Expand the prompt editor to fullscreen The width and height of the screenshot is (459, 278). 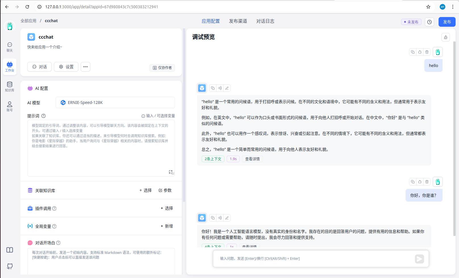click(x=171, y=172)
